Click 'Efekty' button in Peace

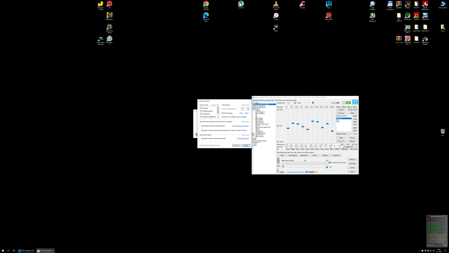pyautogui.click(x=341, y=138)
